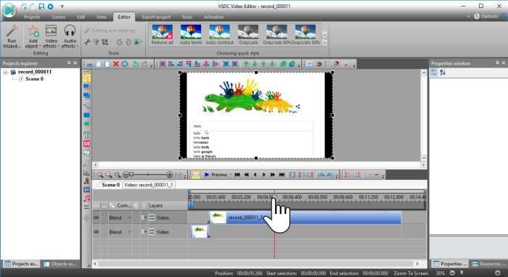The height and width of the screenshot is (277, 508).
Task: Open the Options button in the top right
Action: (486, 16)
